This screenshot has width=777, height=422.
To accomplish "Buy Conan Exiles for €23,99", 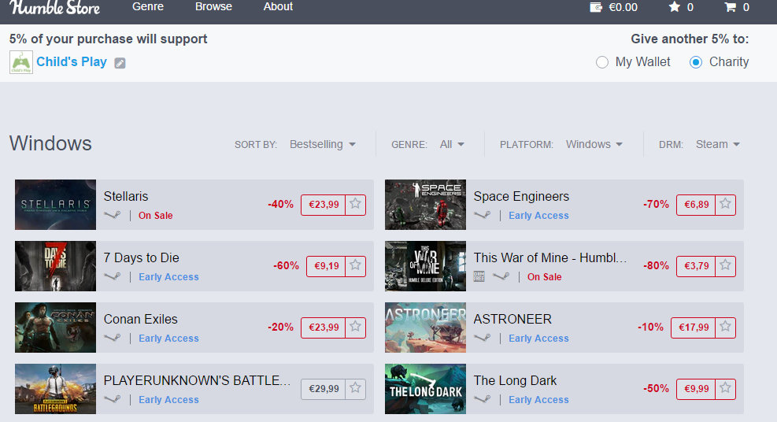I will click(324, 327).
